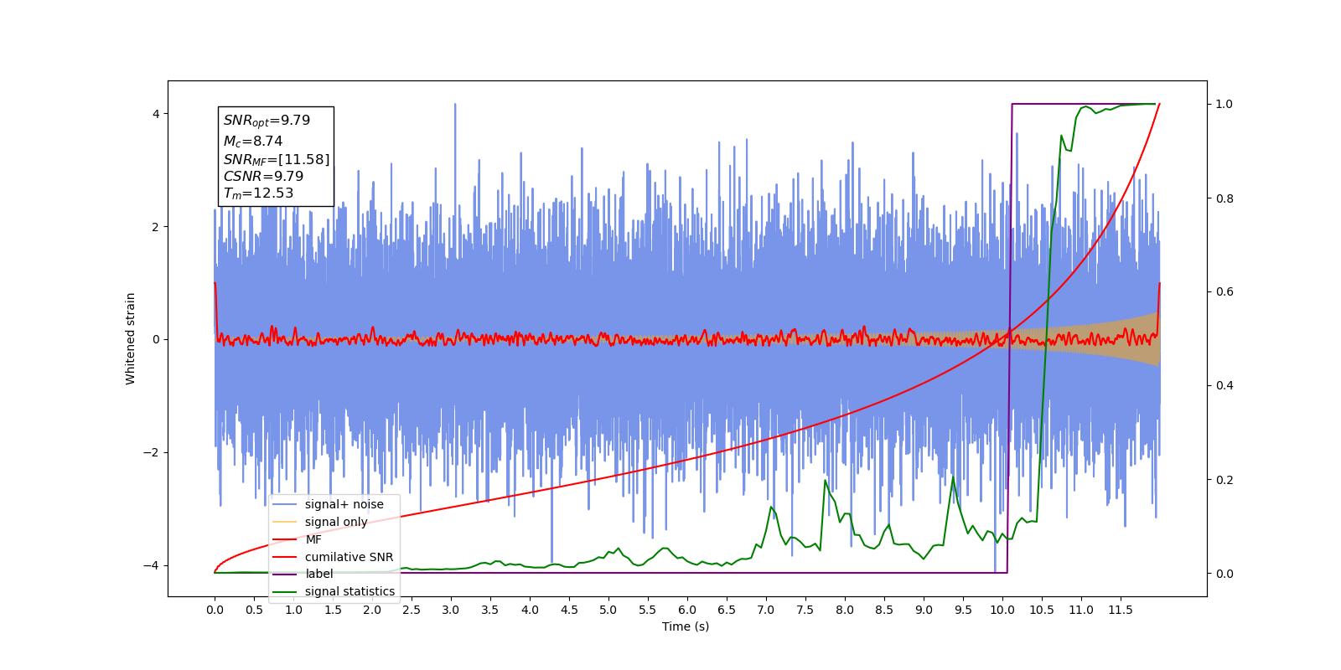Click right y-axis tick label 1.0

point(1225,105)
